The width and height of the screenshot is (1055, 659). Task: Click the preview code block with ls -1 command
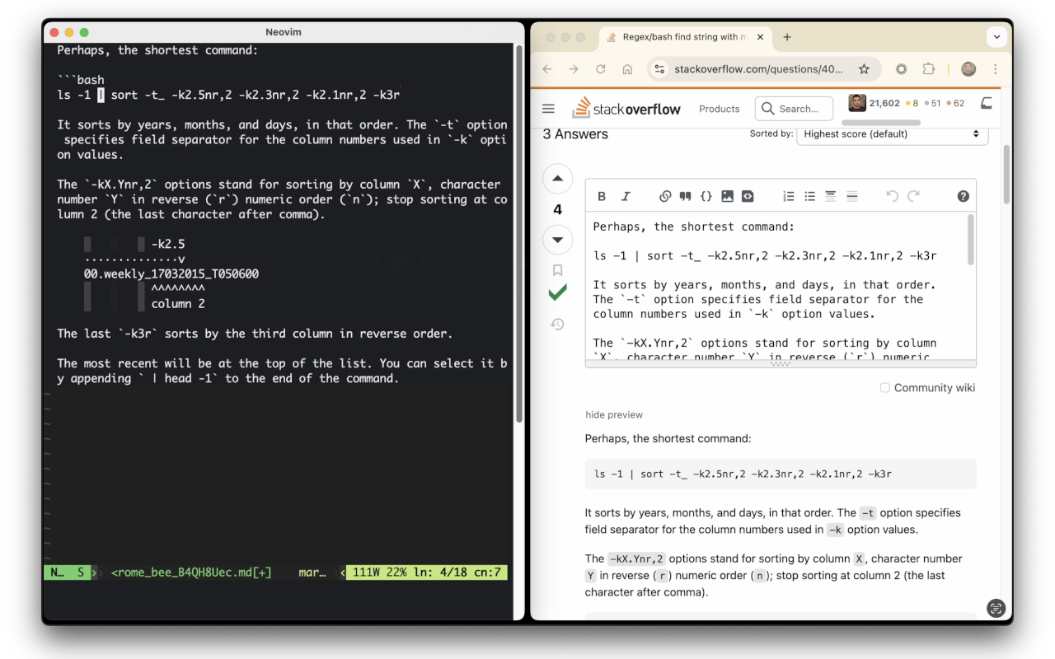pyautogui.click(x=781, y=474)
